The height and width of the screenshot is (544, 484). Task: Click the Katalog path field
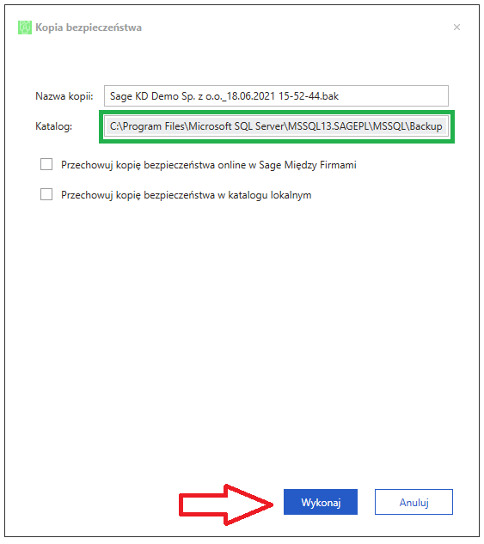276,126
